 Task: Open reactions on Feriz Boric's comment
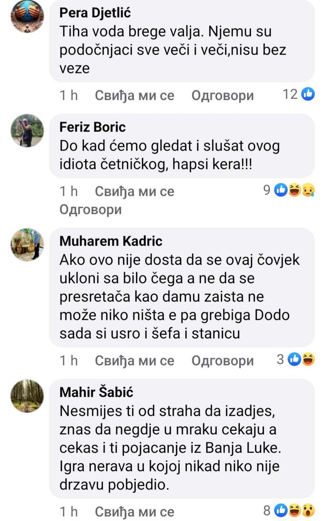294,190
